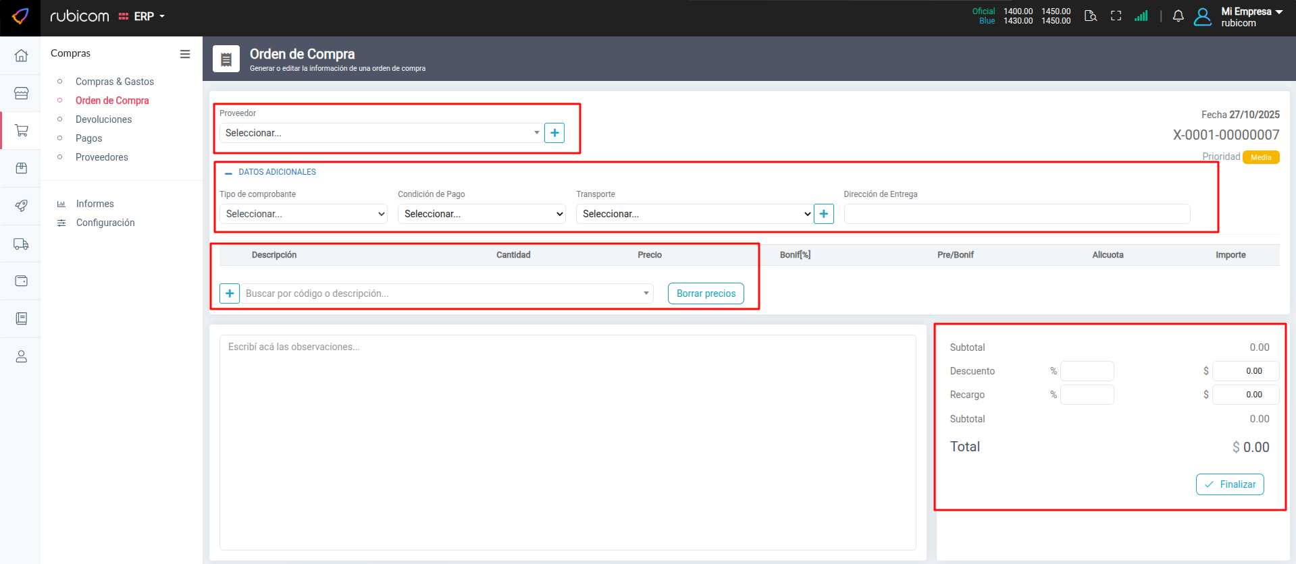
Task: Expand Tipo de comprobante dropdown
Action: click(x=303, y=214)
